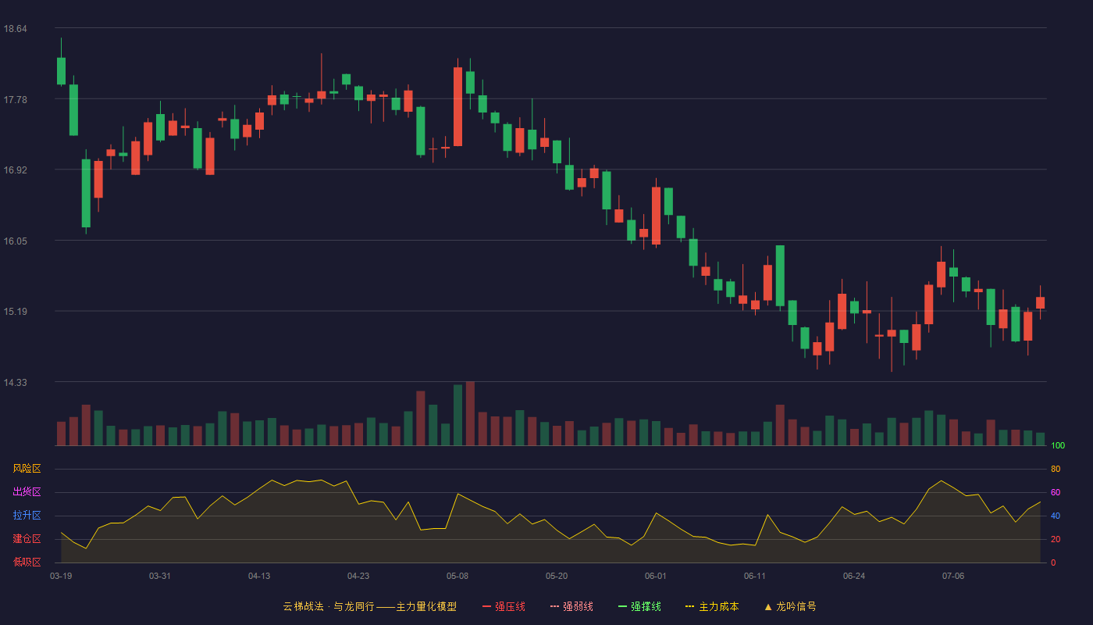1093x625 pixels.
Task: Click the 04-23 date label
Action: pyautogui.click(x=358, y=576)
